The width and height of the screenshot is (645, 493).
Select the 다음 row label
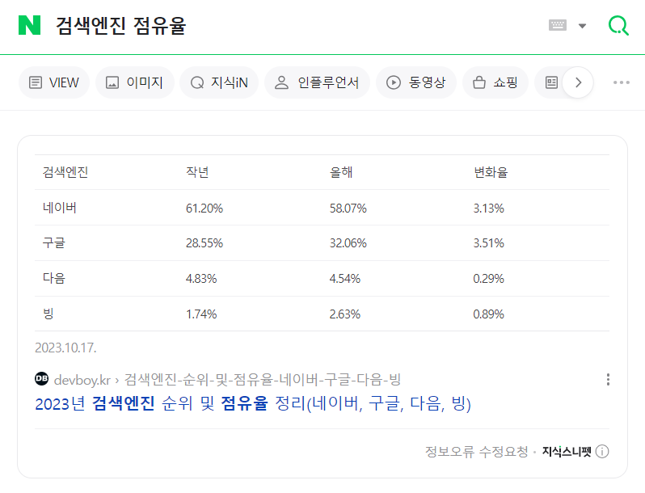pos(54,278)
